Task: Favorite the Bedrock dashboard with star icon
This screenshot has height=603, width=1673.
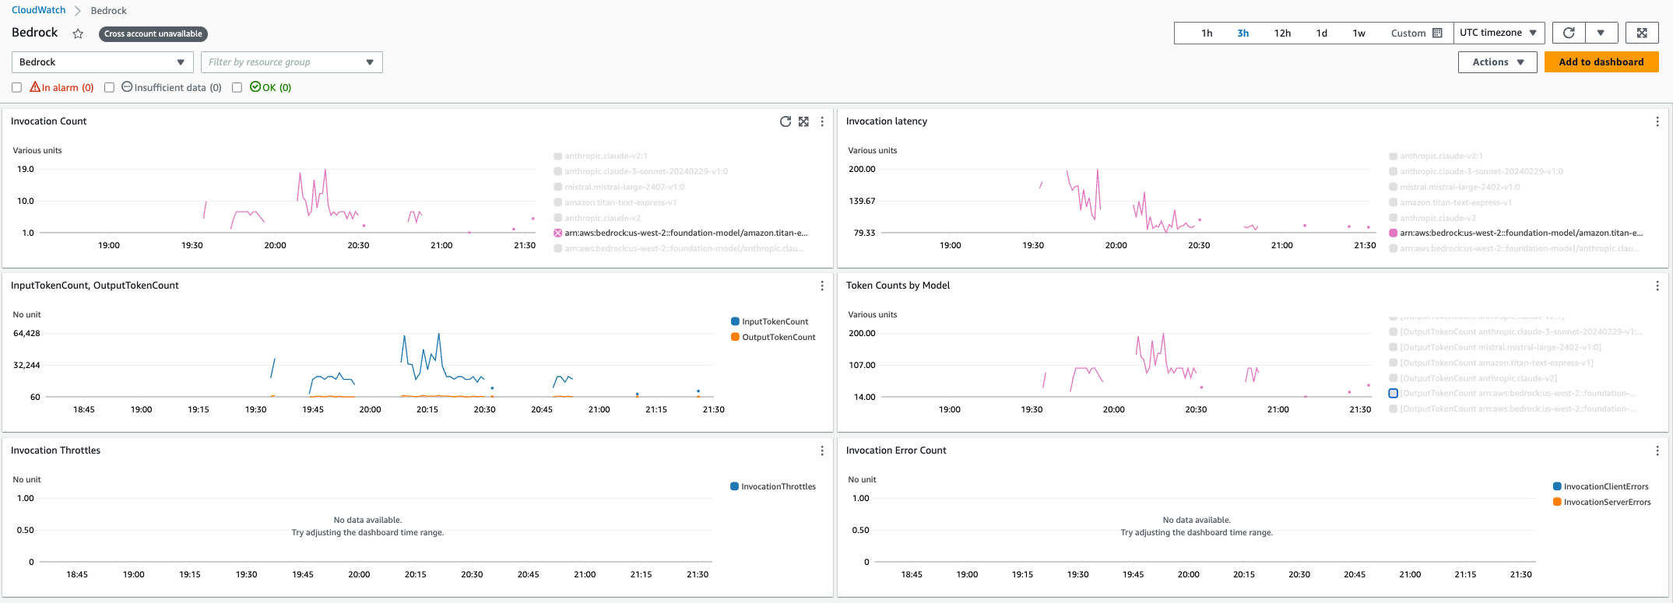Action: (x=78, y=33)
